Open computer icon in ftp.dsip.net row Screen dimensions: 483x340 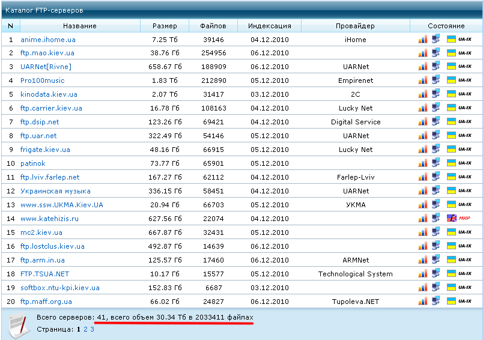[x=436, y=121]
